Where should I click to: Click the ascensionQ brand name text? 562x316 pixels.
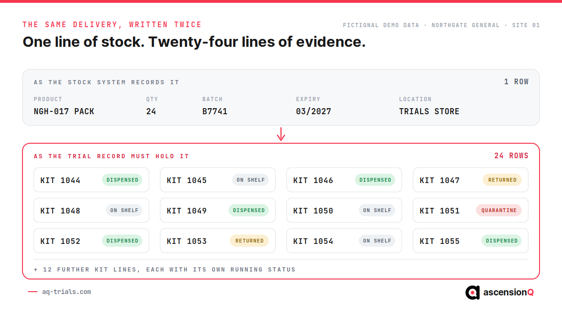pyautogui.click(x=509, y=292)
